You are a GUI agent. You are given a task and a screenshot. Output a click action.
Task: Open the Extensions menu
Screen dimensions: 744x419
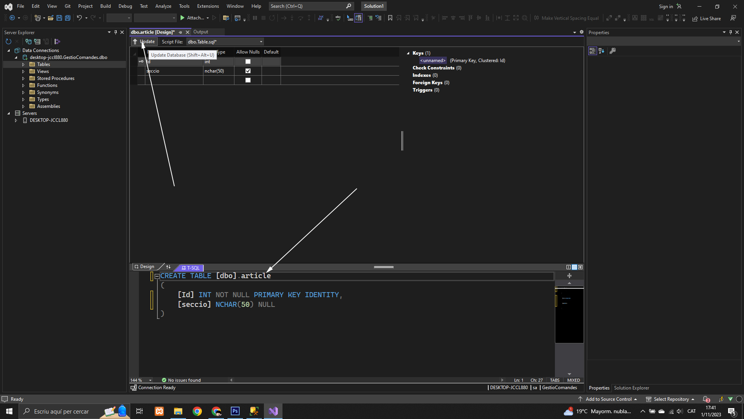pos(208,6)
